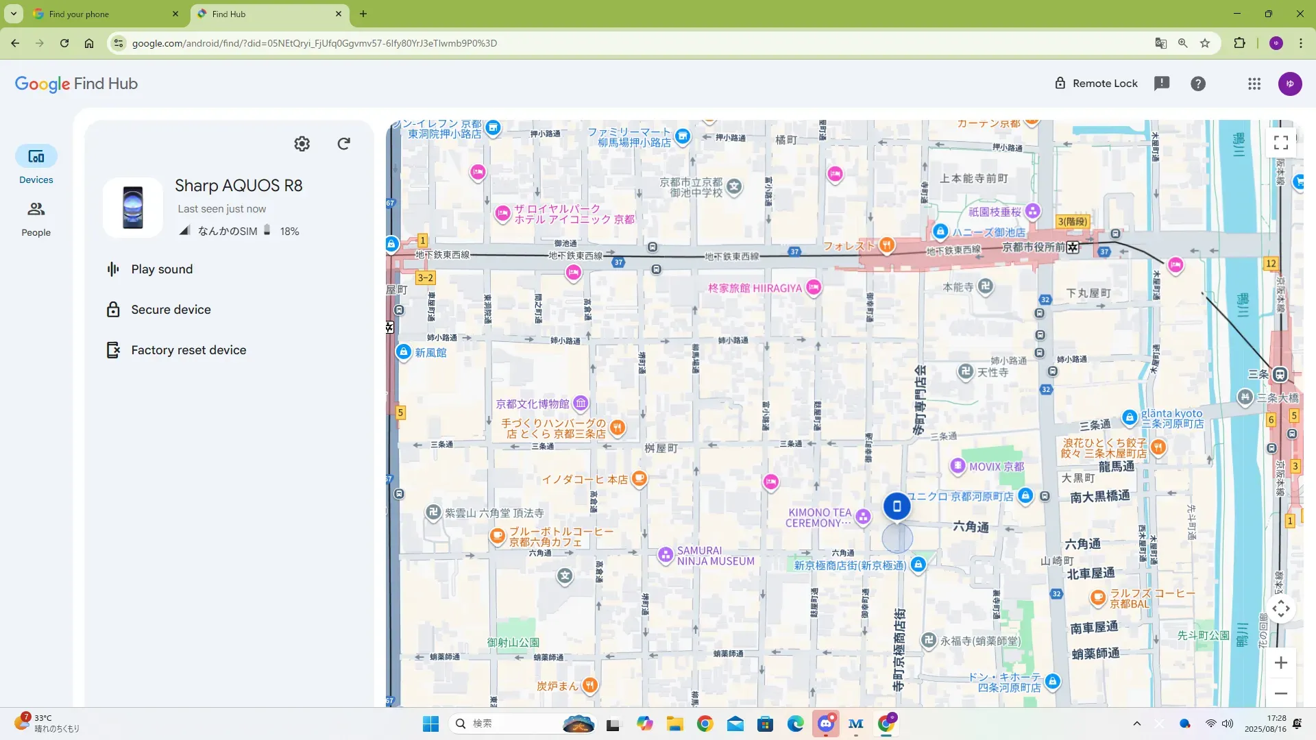1316x740 pixels.
Task: Open tab search dropdown arrow
Action: point(13,14)
